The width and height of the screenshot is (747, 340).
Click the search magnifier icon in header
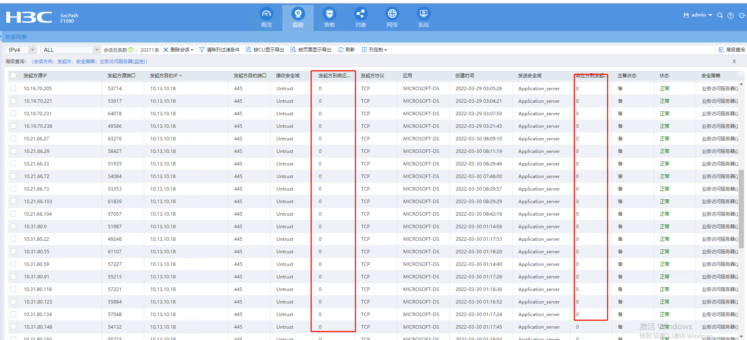point(720,15)
